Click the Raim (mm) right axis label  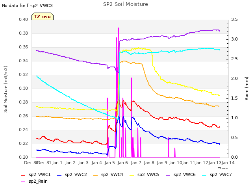tap(246, 89)
